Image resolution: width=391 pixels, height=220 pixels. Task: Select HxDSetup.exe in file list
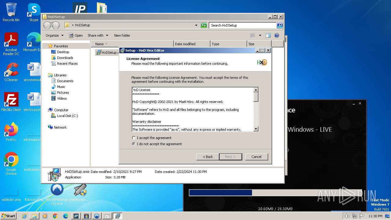107,53
